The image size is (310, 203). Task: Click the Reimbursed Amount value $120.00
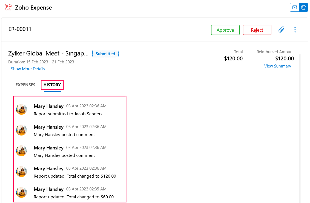click(285, 58)
